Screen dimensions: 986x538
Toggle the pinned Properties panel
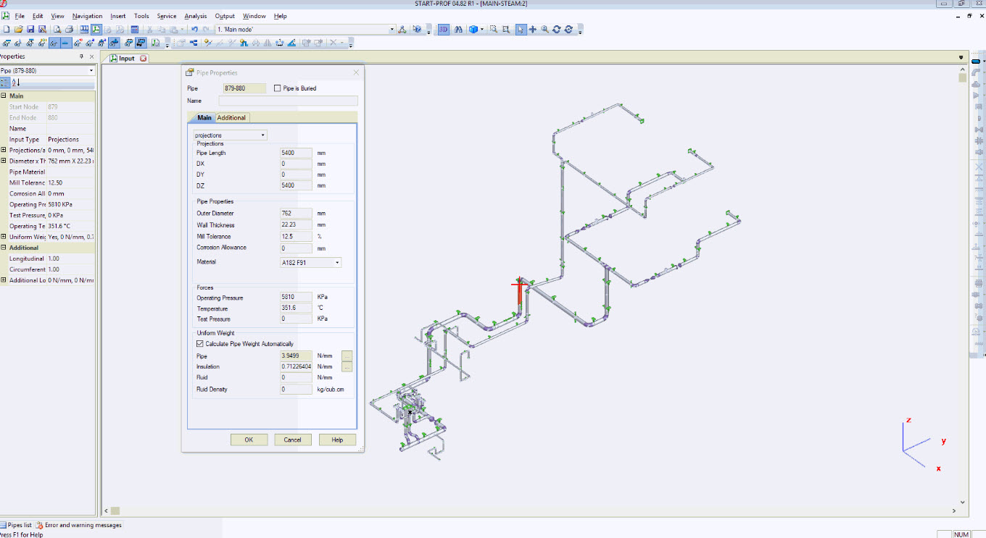[x=81, y=56]
